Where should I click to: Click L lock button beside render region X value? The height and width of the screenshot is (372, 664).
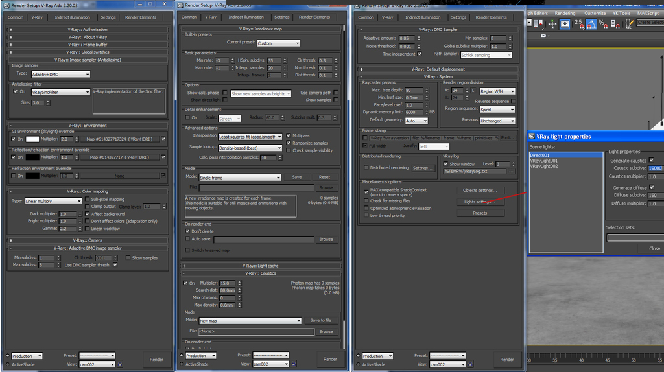[473, 91]
